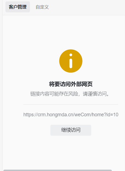Open the crm.hongmda.cn URL link
This screenshot has height=171, width=125.
click(71, 115)
